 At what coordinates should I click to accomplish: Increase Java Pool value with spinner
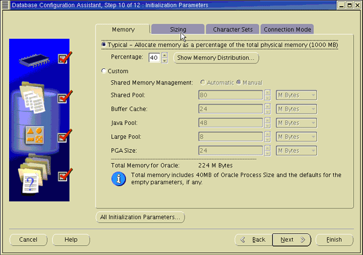267,120
